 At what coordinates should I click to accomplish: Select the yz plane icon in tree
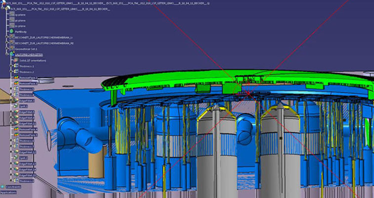point(12,20)
